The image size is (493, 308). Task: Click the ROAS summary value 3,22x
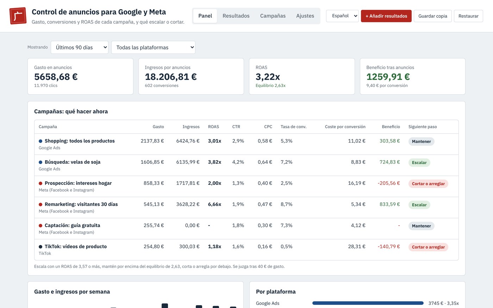(268, 77)
